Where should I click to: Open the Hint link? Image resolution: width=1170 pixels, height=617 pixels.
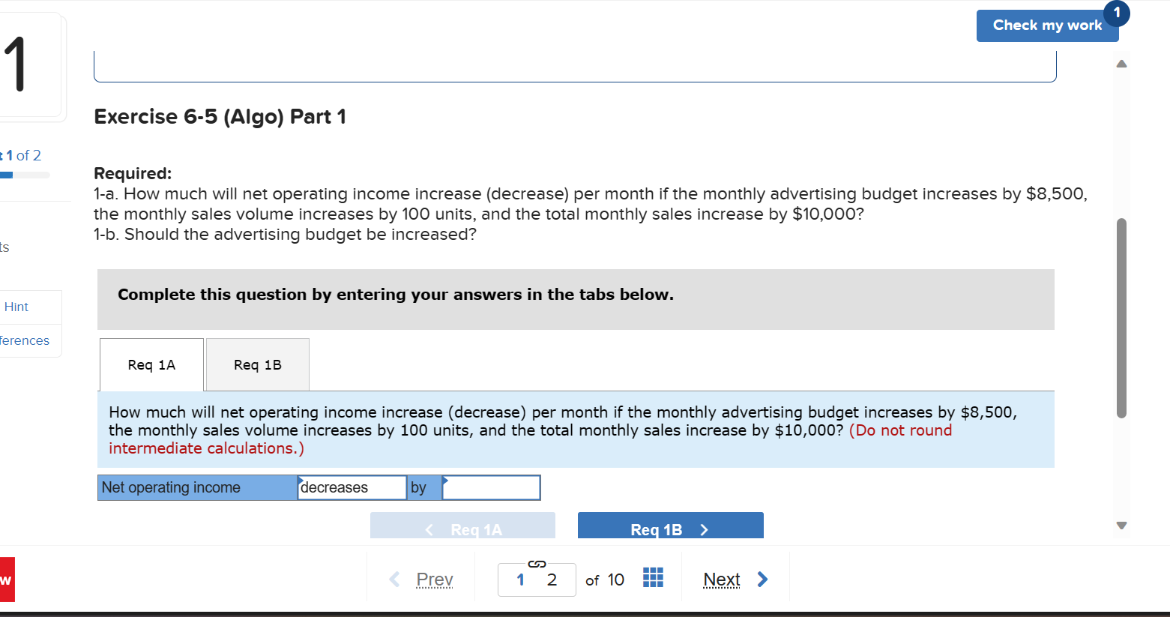[16, 306]
